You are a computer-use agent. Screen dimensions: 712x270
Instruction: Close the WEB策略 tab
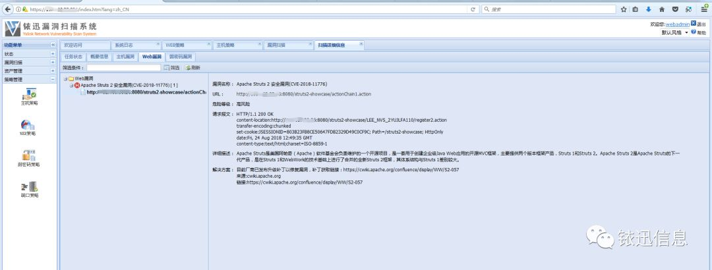(209, 45)
